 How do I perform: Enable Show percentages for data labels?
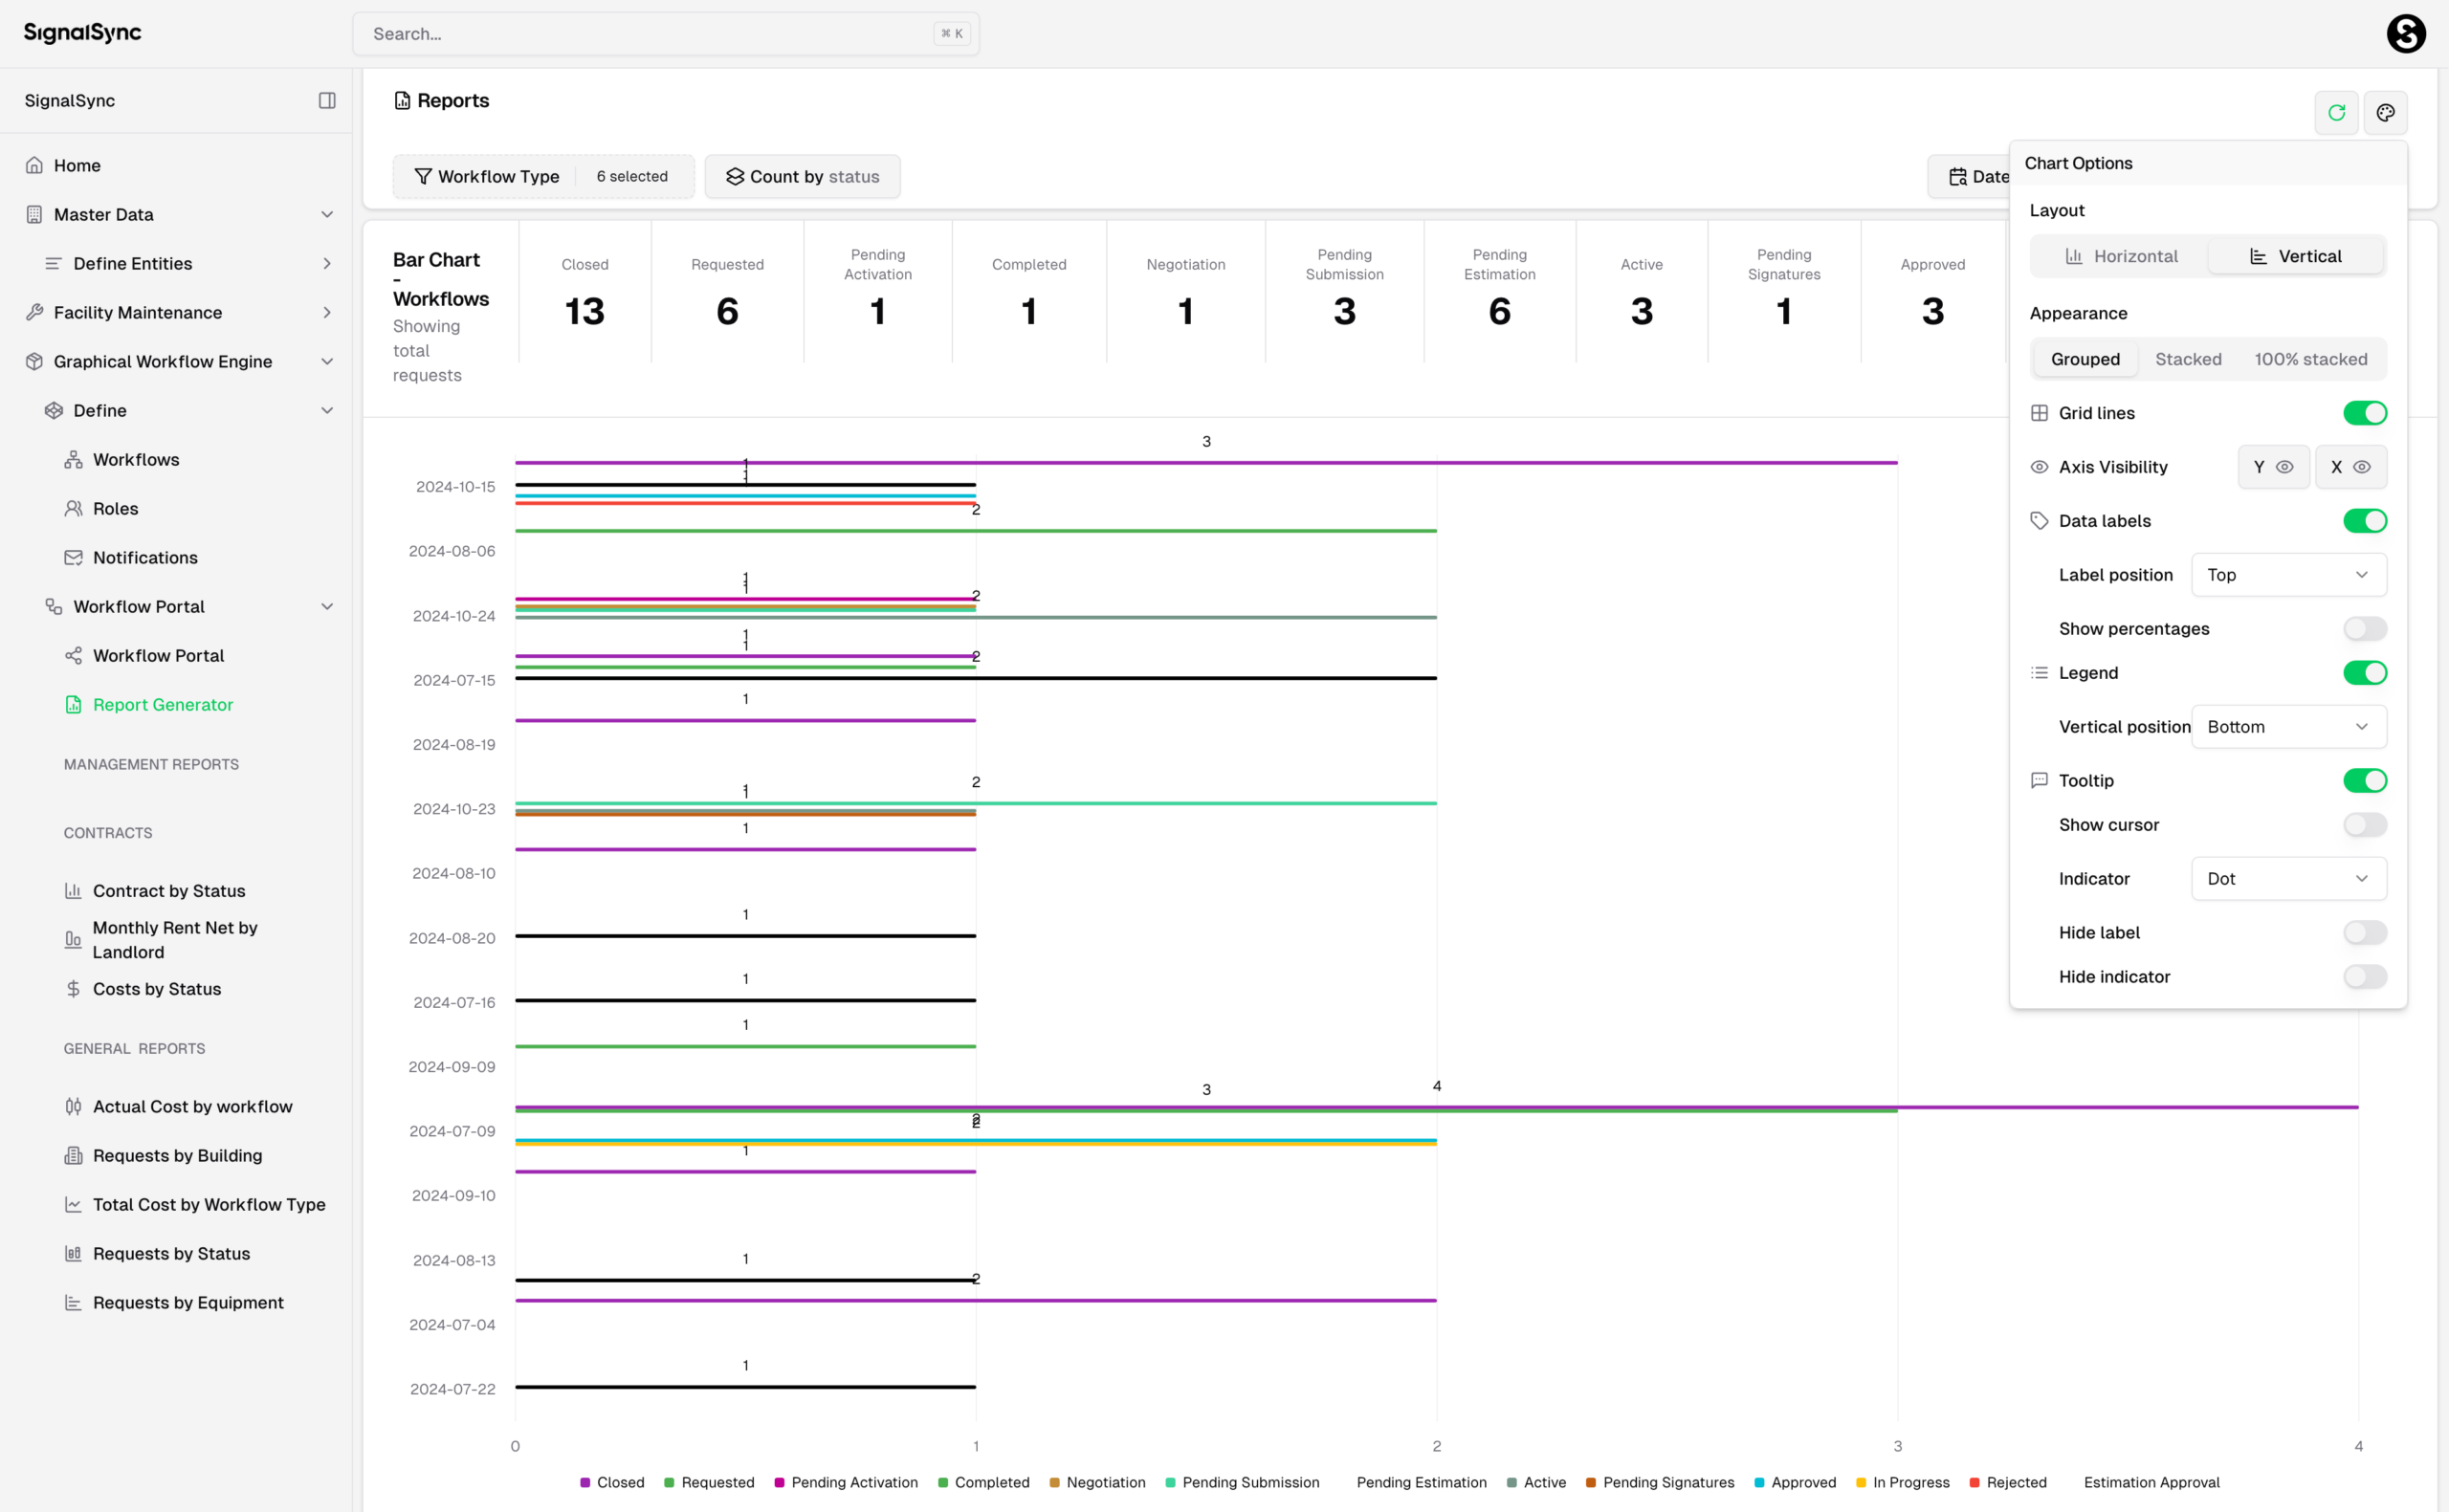(x=2364, y=628)
